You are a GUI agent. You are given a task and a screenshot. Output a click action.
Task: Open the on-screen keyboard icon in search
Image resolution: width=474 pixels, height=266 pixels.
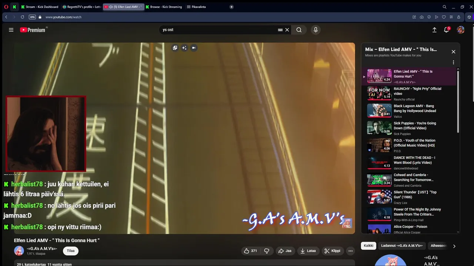(280, 30)
